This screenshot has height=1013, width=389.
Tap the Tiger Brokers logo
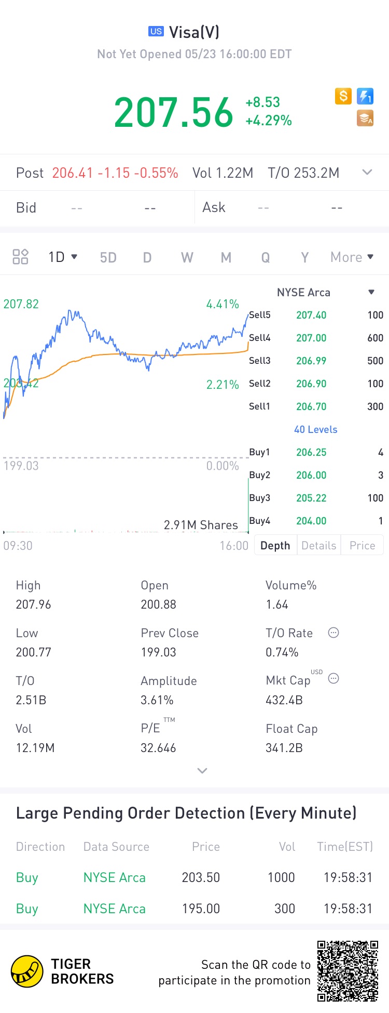click(x=62, y=971)
